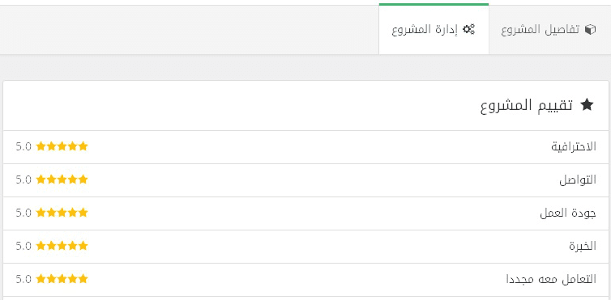The height and width of the screenshot is (300, 611).
Task: Click the التواصل rating label
Action: click(578, 180)
